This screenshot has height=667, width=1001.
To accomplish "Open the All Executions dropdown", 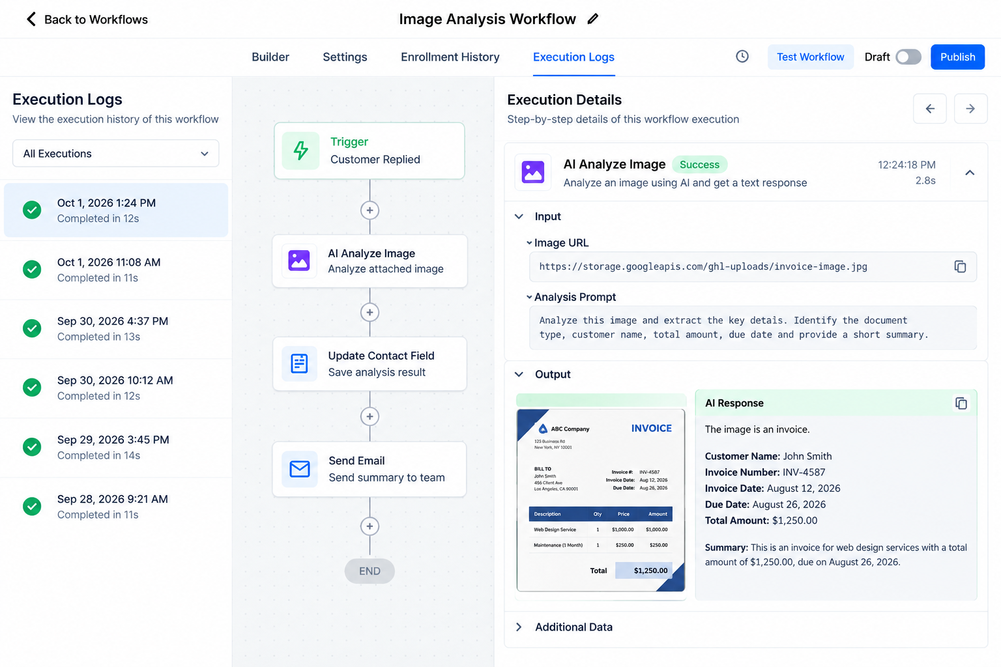I will click(x=116, y=154).
